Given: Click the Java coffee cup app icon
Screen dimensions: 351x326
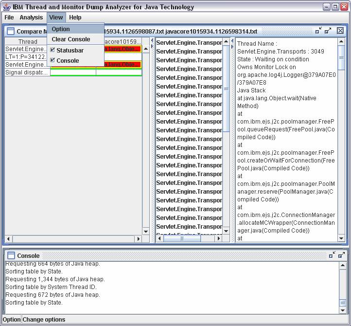Looking at the screenshot, I should pos(7,7).
